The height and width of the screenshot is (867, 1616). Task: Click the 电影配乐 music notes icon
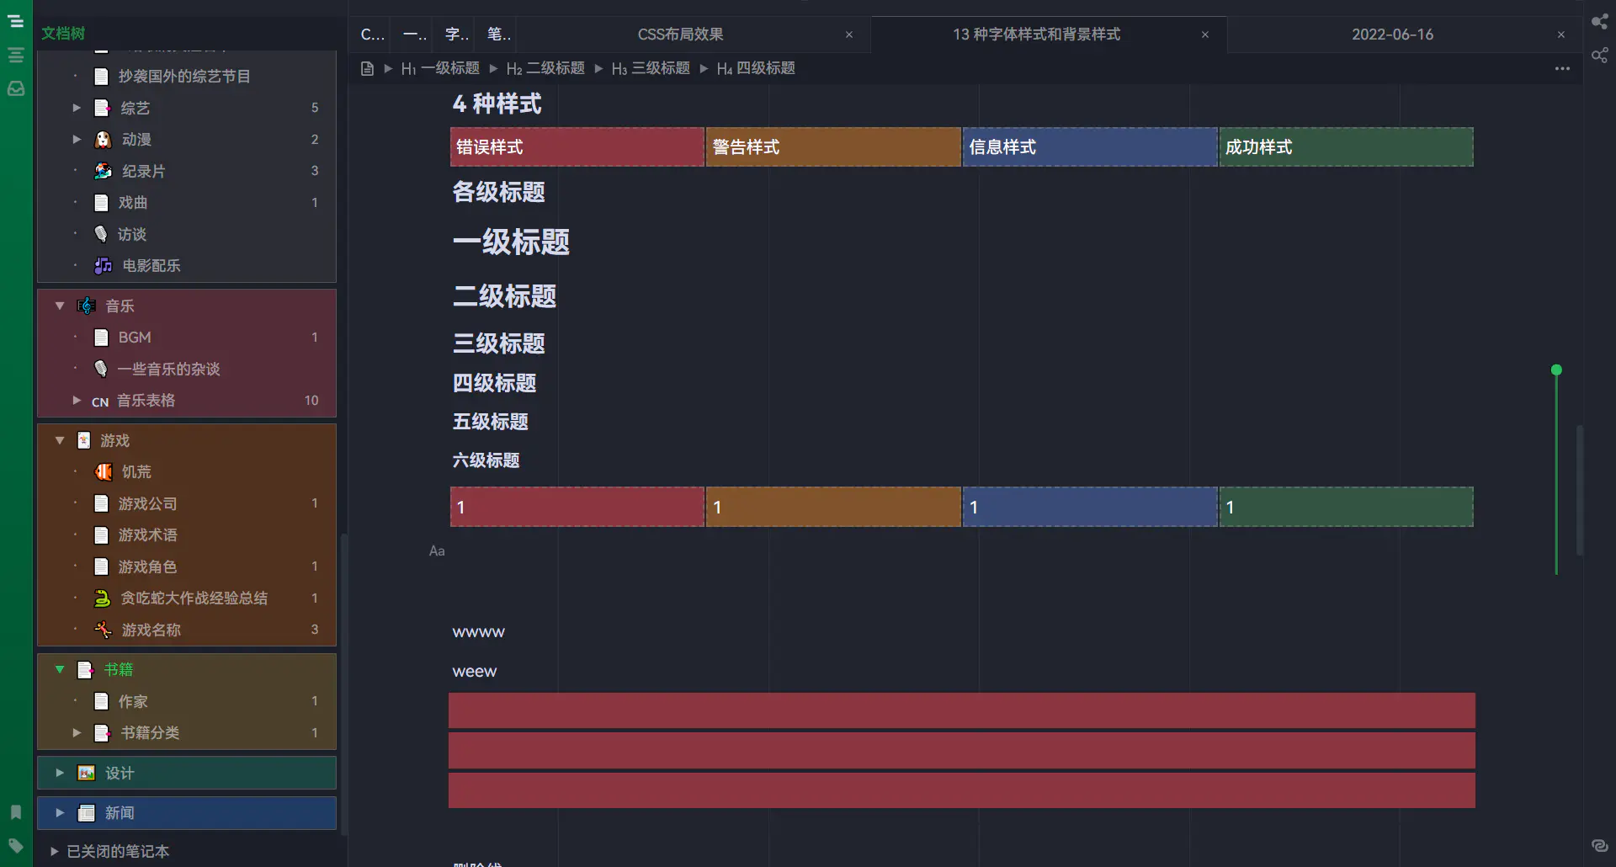pos(103,265)
